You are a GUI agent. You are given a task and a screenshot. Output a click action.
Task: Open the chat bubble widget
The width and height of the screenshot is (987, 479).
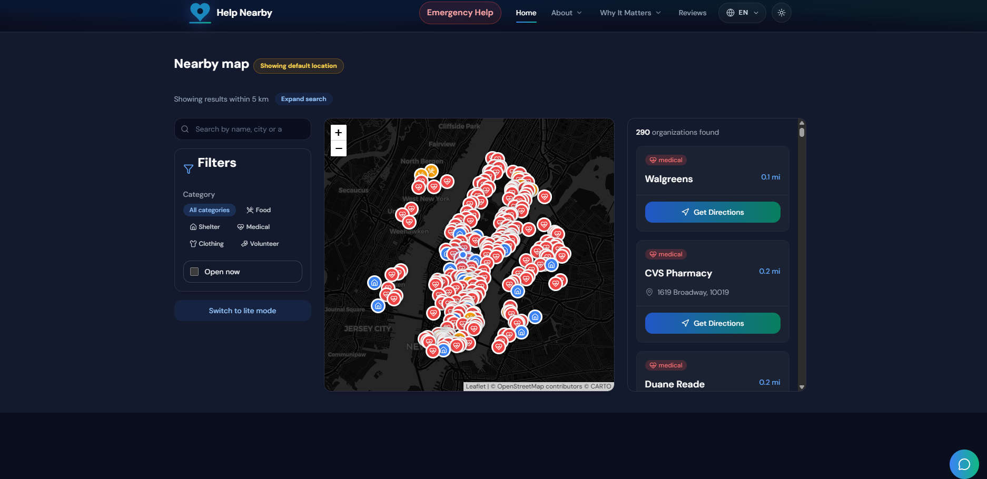click(964, 464)
